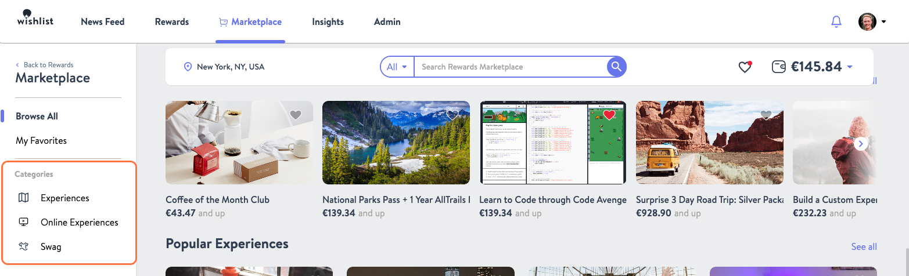Click the €928.90 and up price
Screen dimensions: 909x276
(669, 213)
